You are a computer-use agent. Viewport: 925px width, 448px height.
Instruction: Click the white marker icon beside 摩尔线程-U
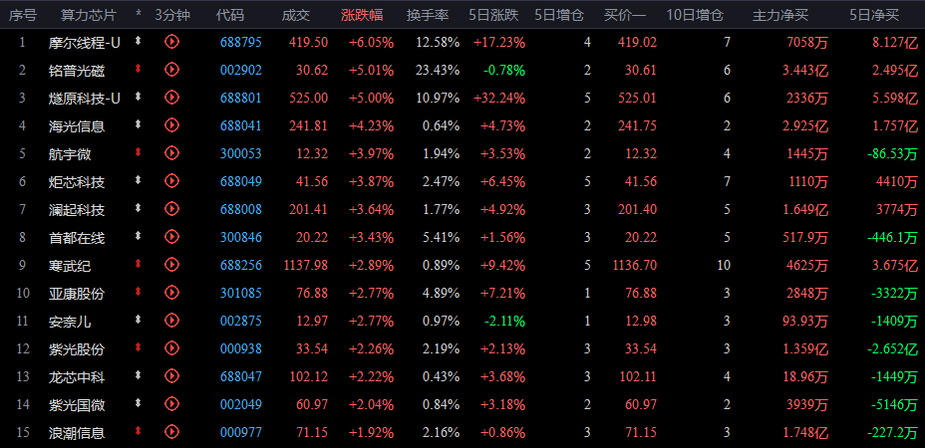pyautogui.click(x=139, y=41)
